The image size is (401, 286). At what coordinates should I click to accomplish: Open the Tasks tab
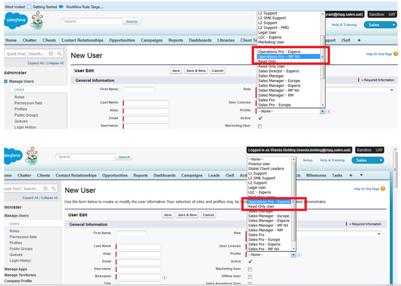pyautogui.click(x=337, y=175)
